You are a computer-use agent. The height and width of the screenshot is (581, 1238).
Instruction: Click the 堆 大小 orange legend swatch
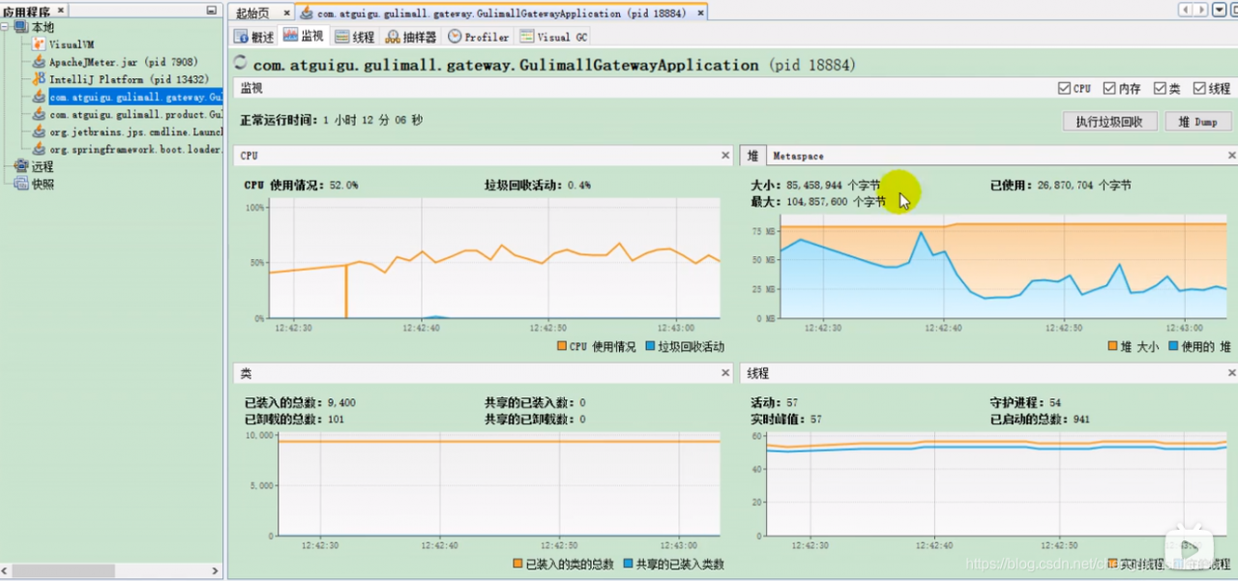coord(1112,346)
